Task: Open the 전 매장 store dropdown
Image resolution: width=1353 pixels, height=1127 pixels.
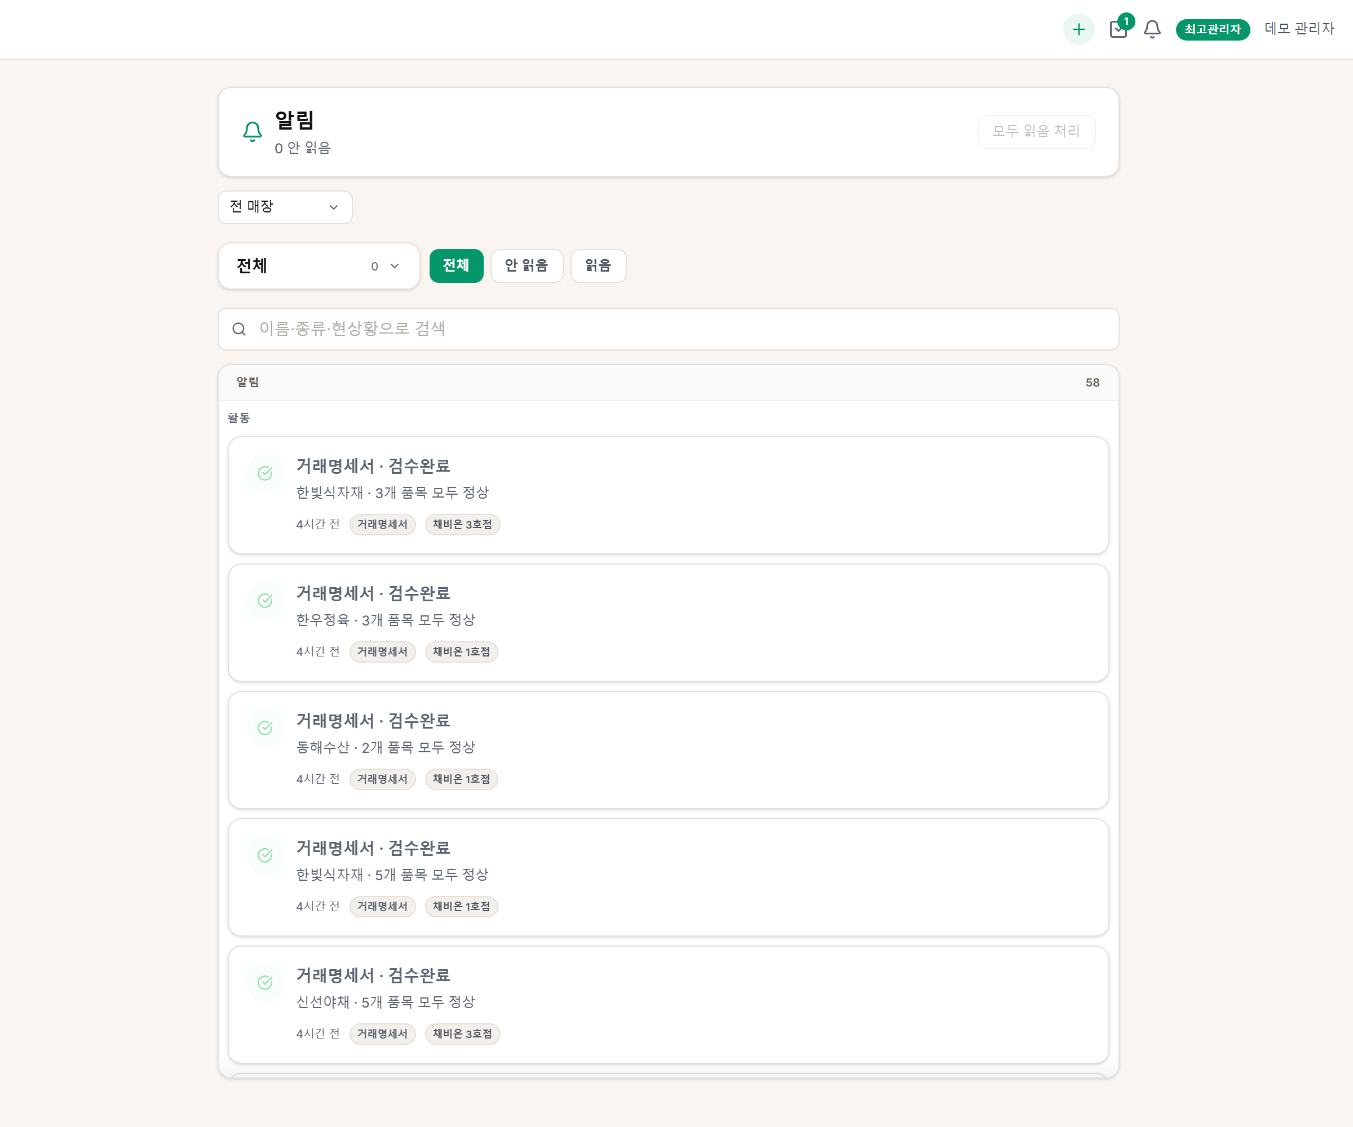Action: pyautogui.click(x=285, y=207)
